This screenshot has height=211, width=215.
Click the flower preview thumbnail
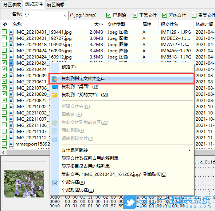[24, 184]
